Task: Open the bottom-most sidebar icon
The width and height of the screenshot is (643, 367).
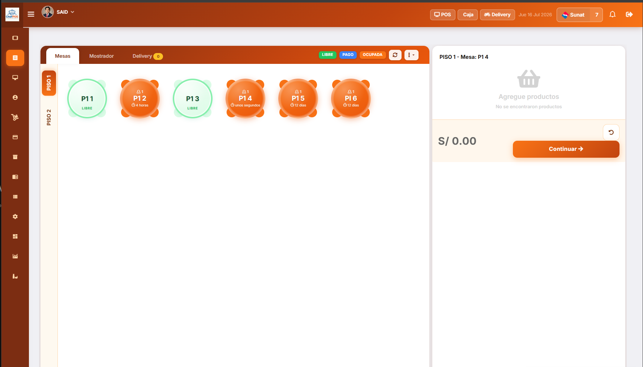Action: click(15, 276)
